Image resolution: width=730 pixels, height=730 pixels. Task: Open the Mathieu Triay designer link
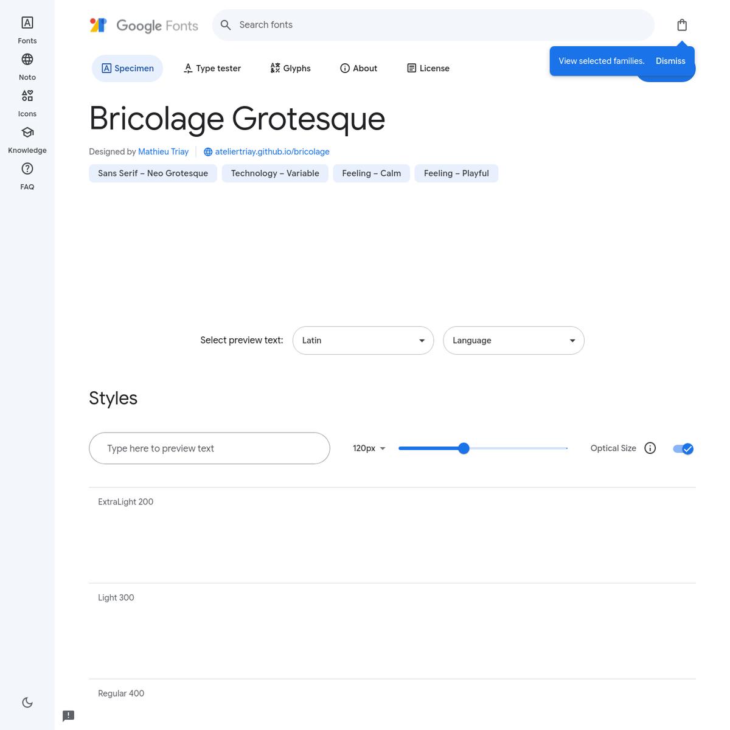[163, 152]
